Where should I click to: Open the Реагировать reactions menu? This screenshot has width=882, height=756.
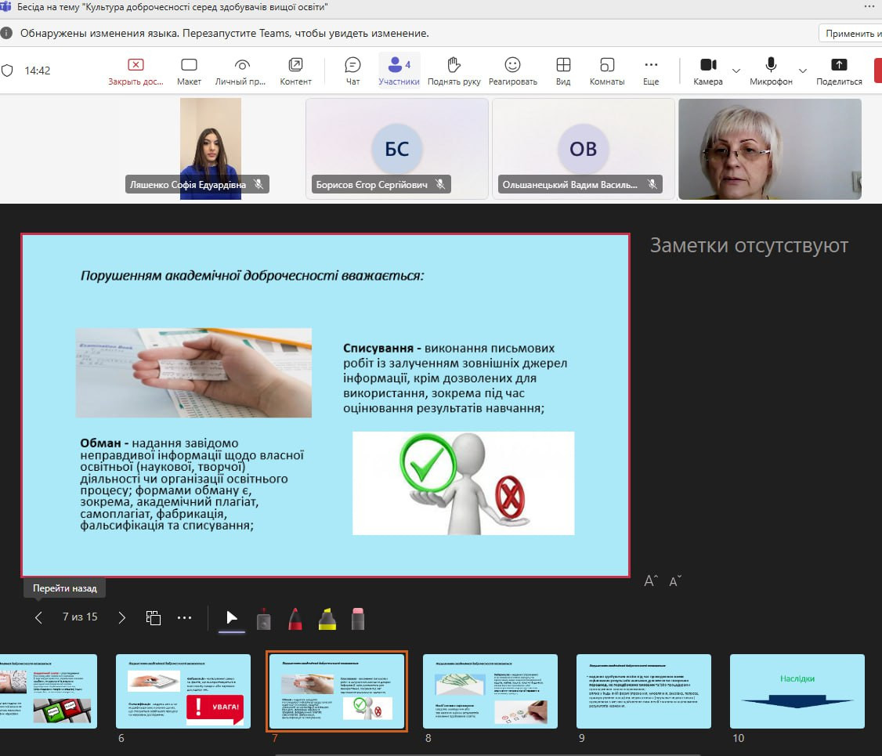click(x=512, y=70)
